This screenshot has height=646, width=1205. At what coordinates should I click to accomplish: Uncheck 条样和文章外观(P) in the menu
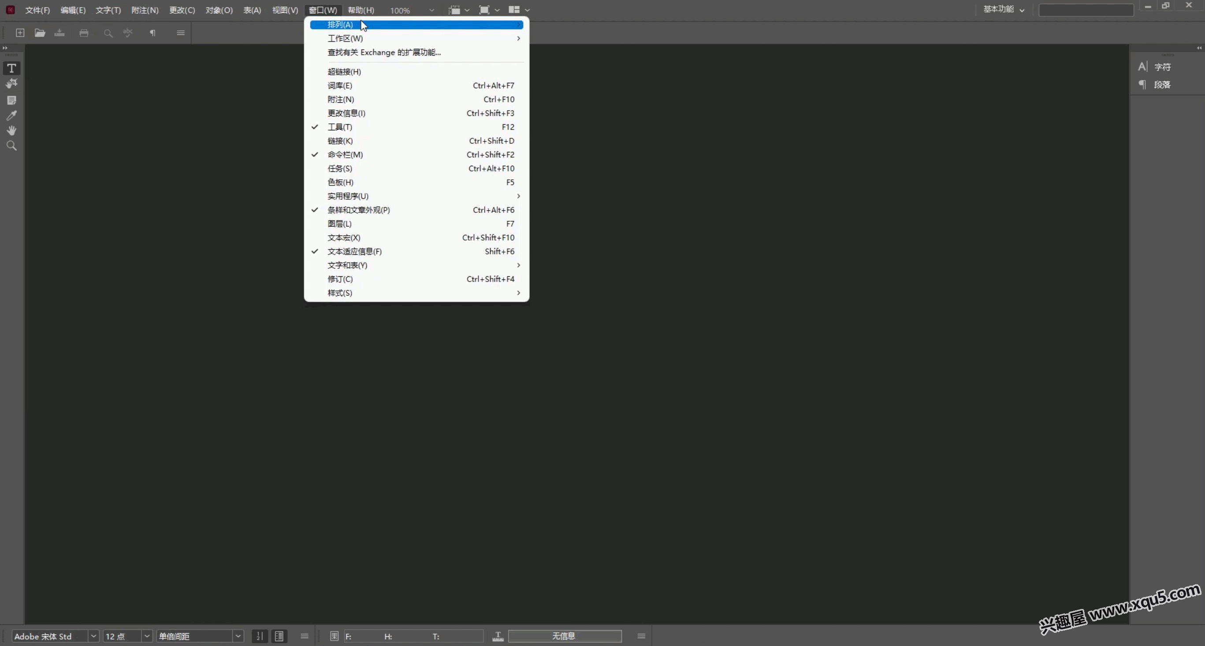417,210
